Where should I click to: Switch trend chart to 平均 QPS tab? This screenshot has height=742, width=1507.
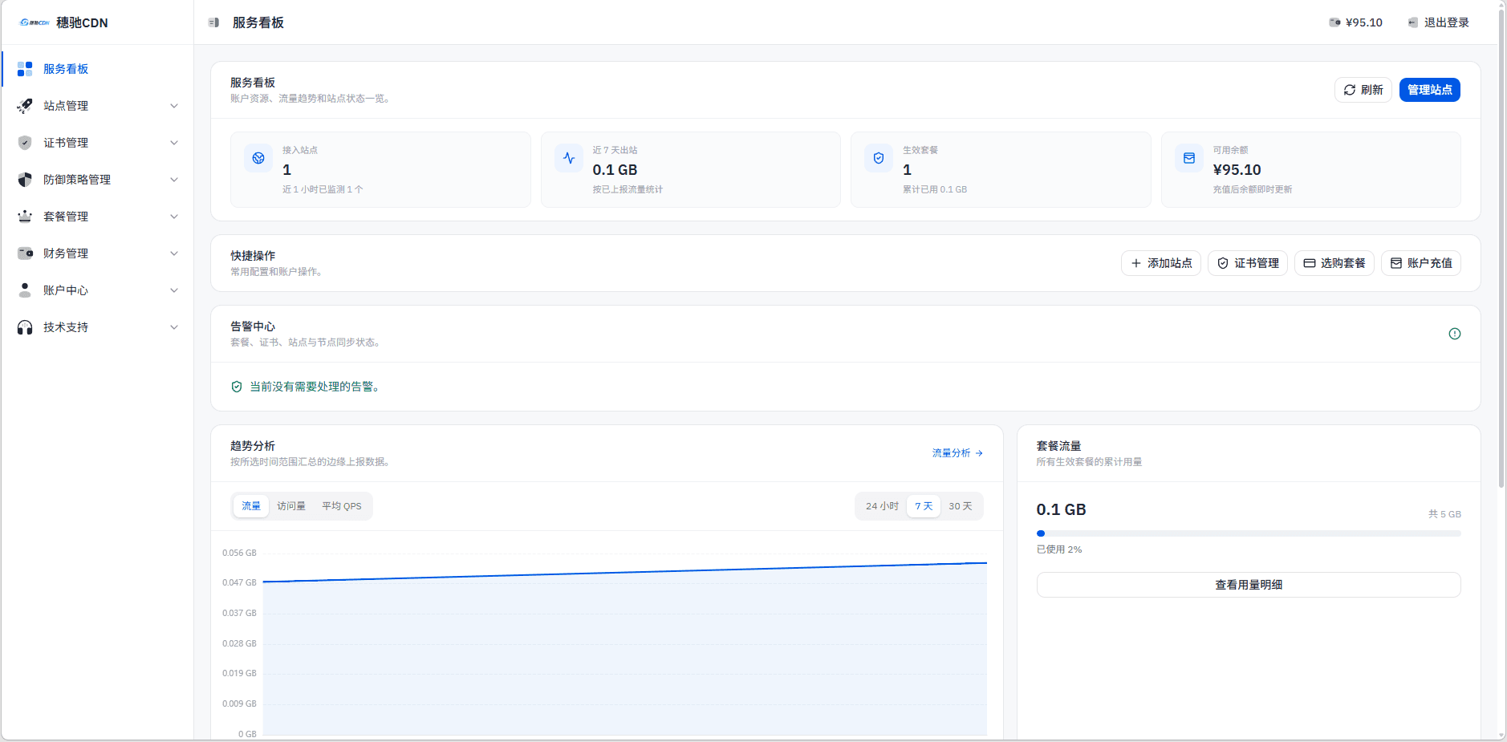[342, 506]
